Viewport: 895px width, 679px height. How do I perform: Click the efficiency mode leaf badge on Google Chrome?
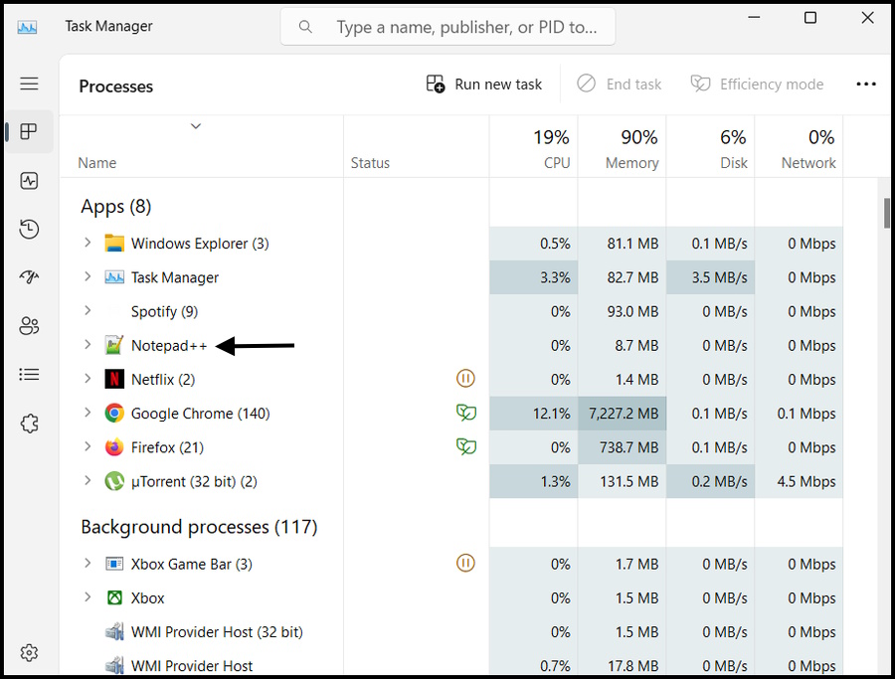pos(465,413)
